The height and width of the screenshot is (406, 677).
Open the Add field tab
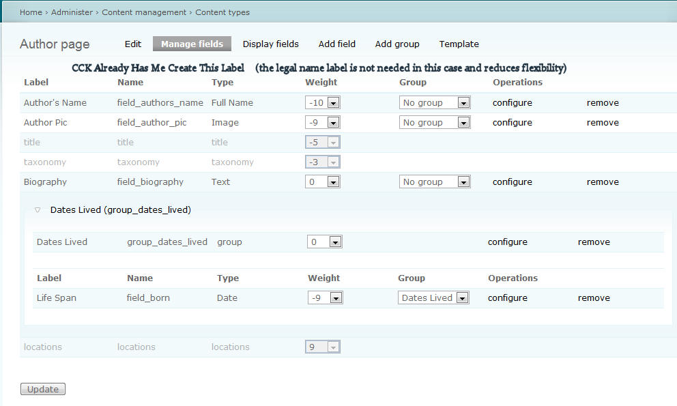pyautogui.click(x=336, y=44)
